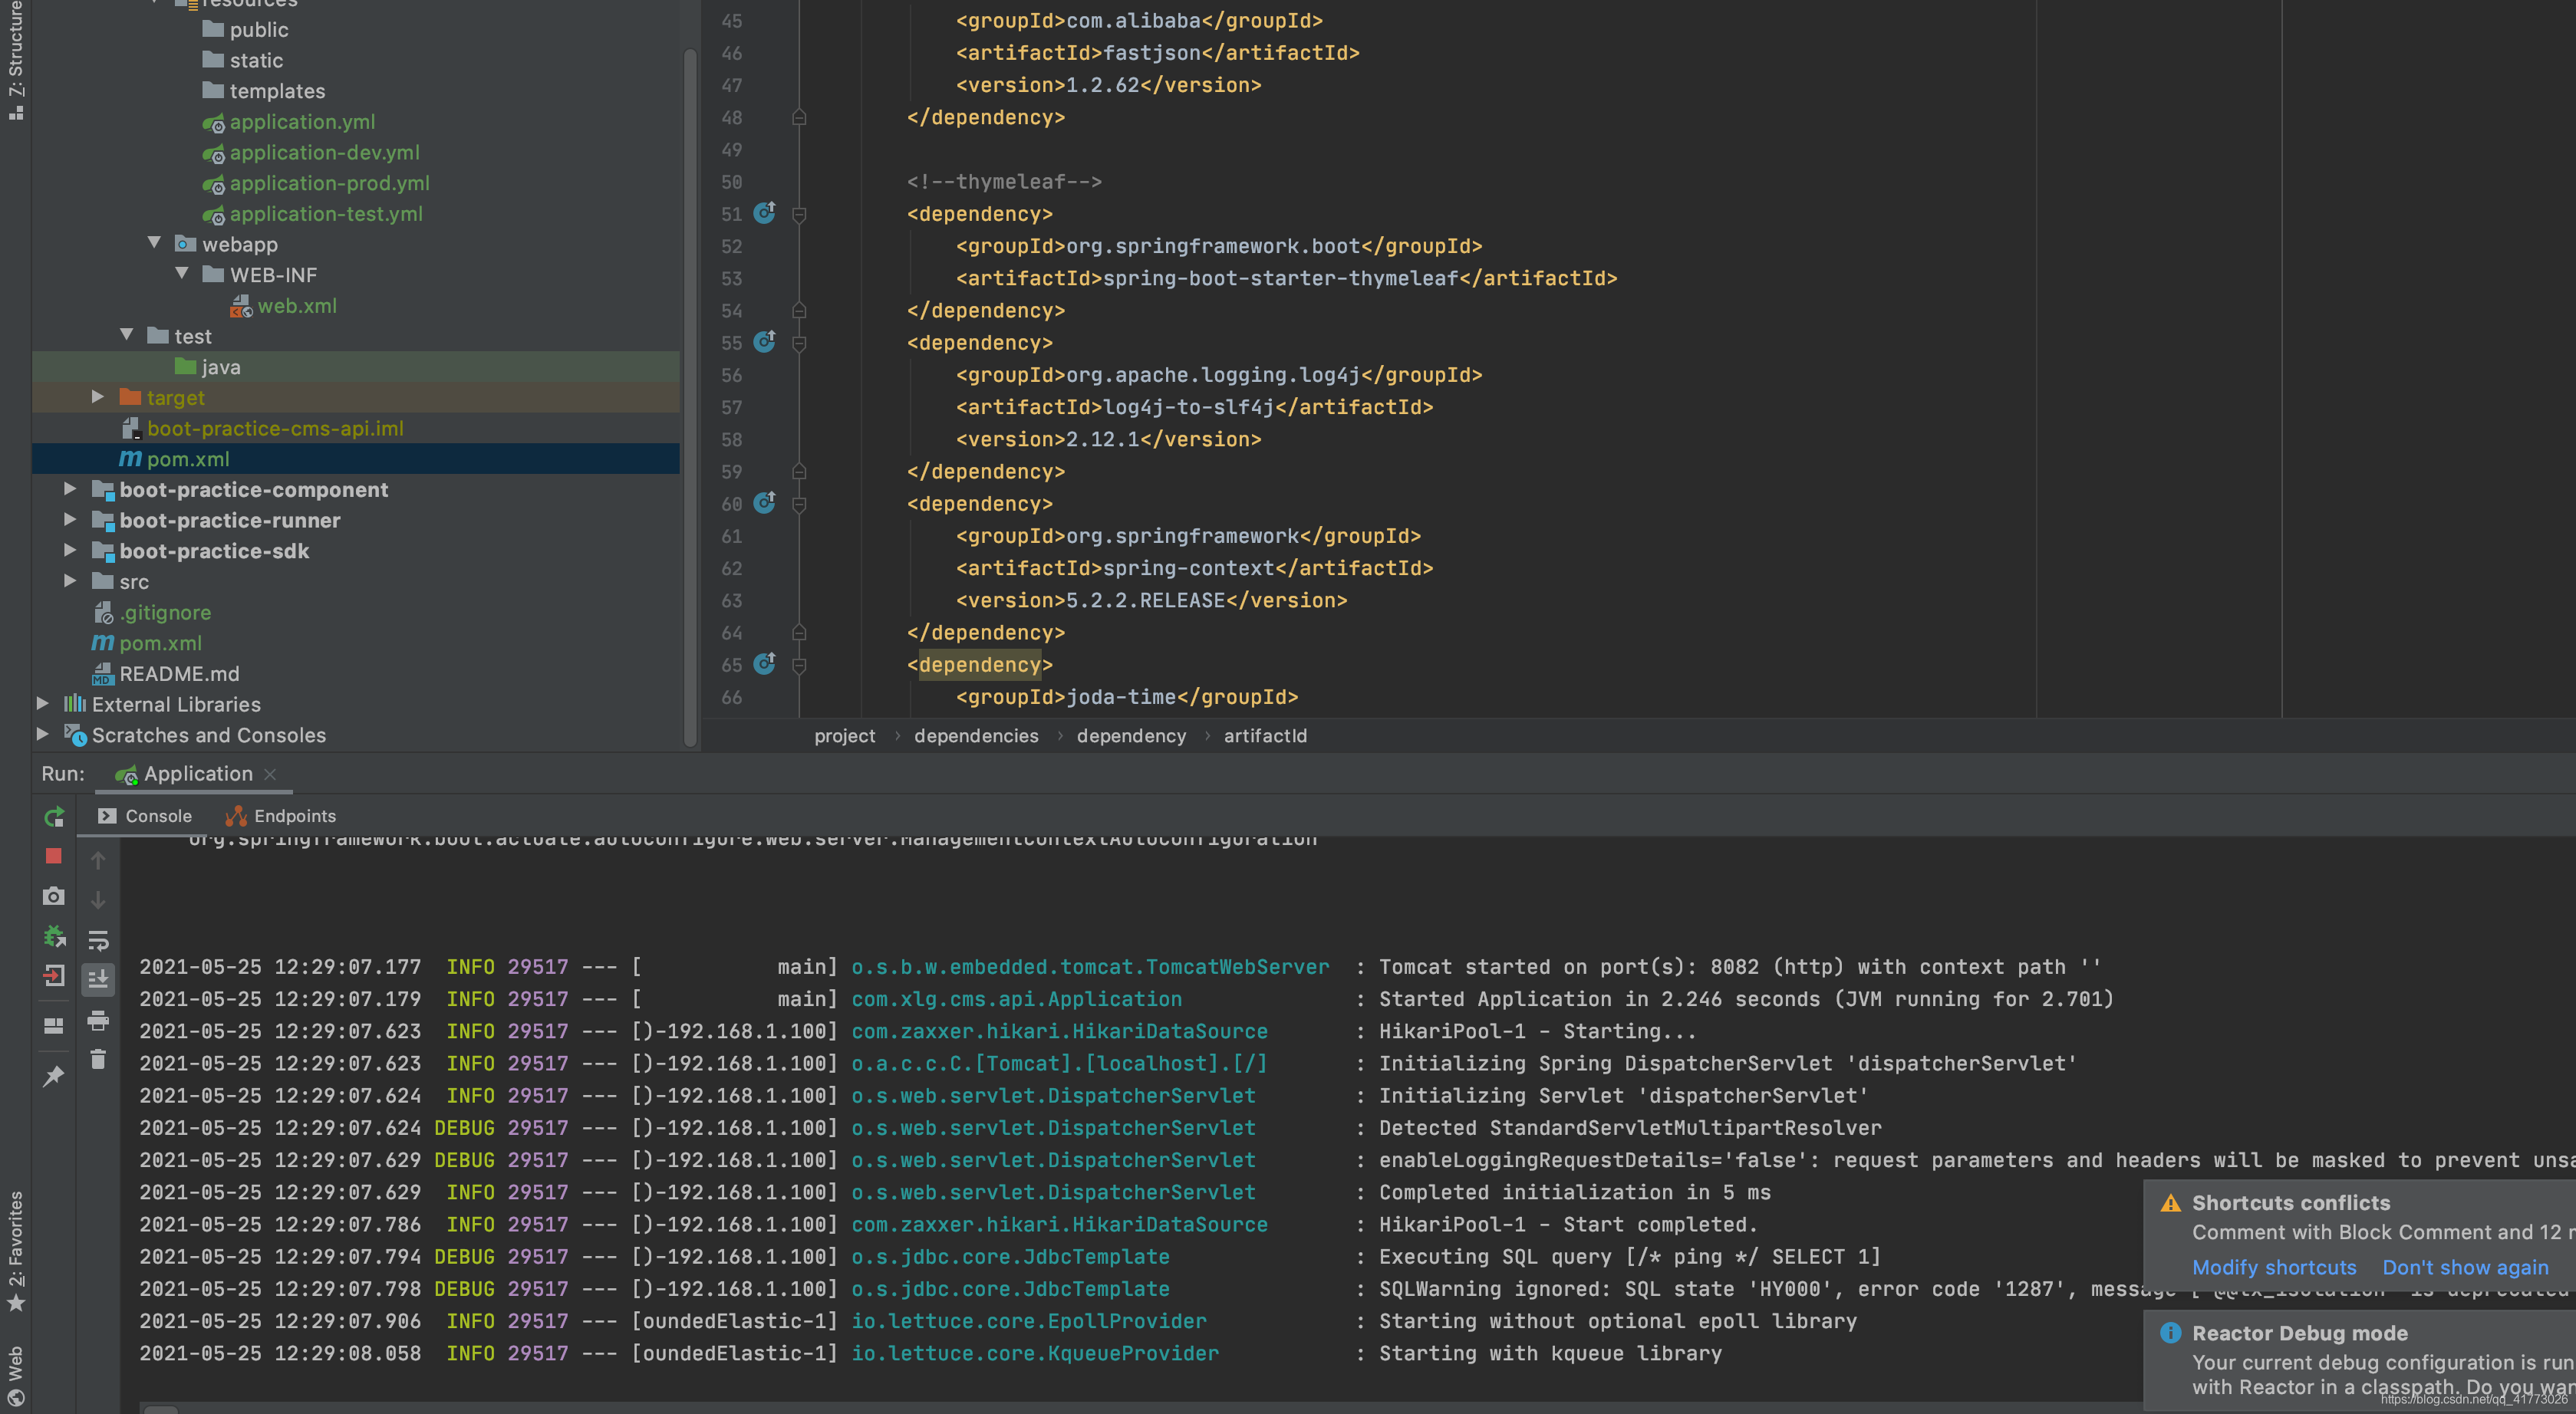Dump threads using the camera icon
Image resolution: width=2576 pixels, height=1414 pixels.
54,896
